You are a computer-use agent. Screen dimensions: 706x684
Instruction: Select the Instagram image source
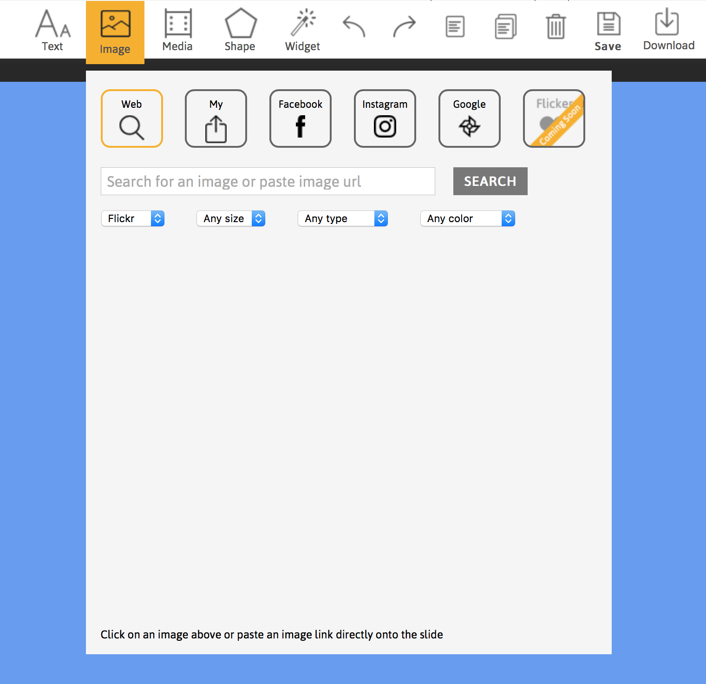click(x=385, y=118)
